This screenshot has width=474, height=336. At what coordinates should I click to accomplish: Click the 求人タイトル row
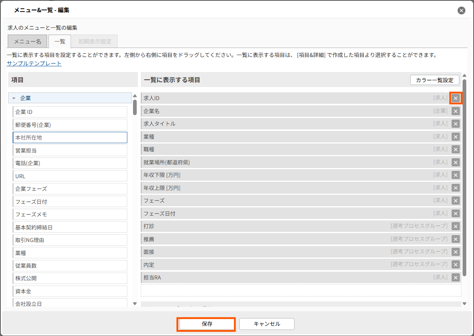[301, 124]
